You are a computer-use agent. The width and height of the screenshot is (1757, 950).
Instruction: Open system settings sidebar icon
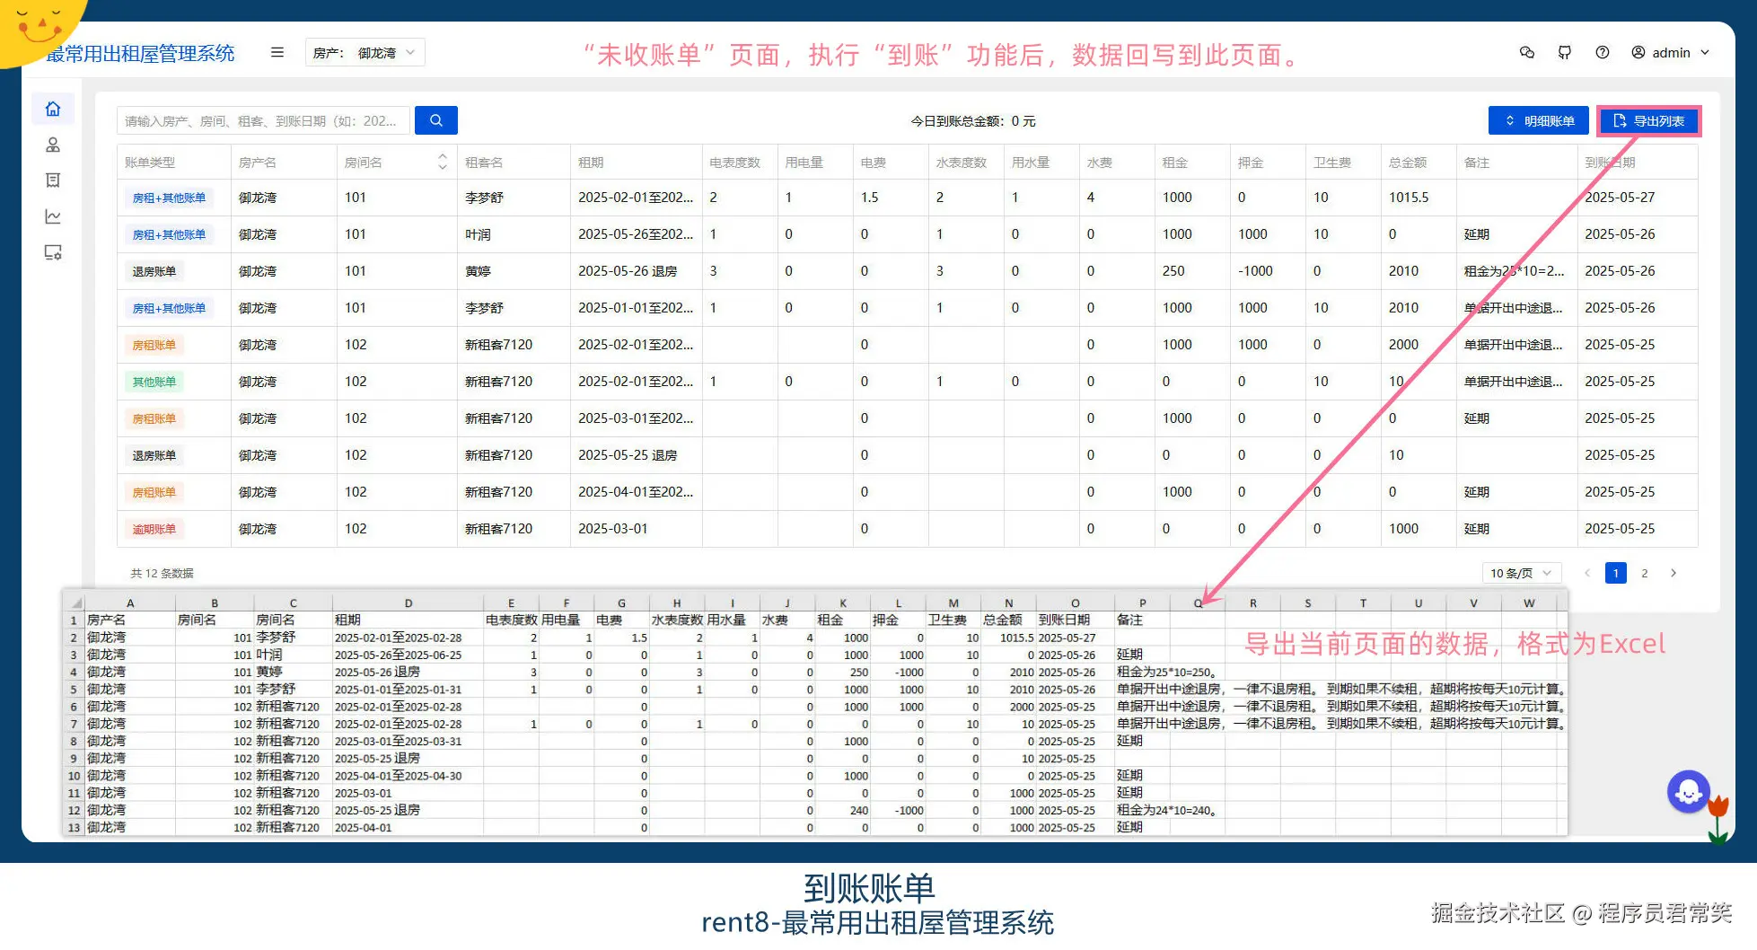point(53,252)
